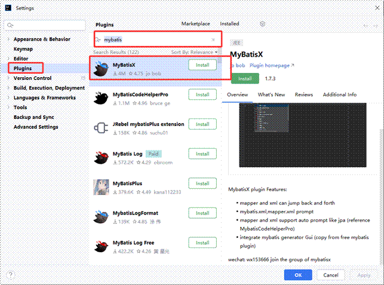Install MyBatis Log plugin

[202, 154]
